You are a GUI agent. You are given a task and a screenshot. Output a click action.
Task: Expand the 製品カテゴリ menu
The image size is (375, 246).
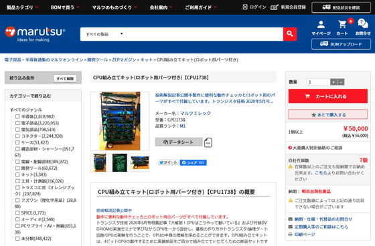coord(22,7)
